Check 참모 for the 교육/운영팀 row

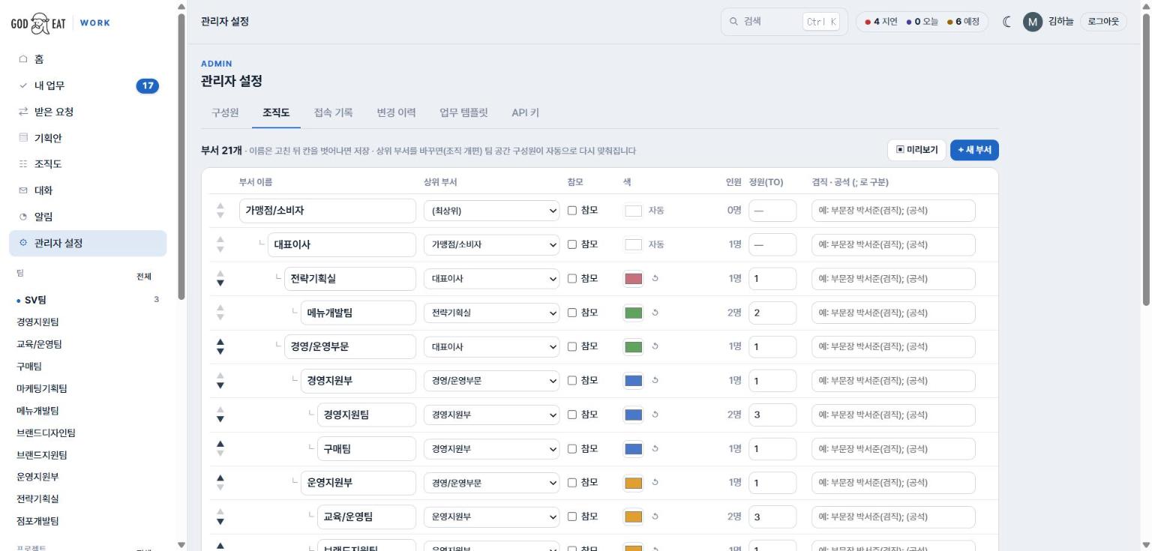(x=572, y=517)
